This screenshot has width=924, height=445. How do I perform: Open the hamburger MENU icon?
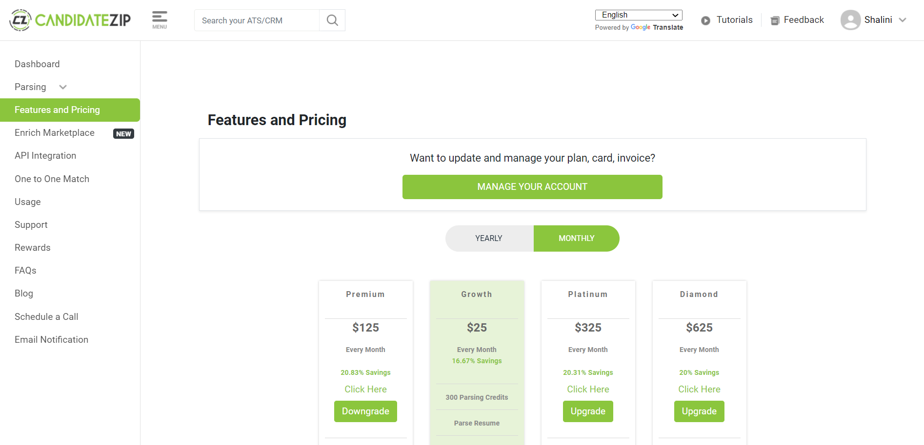pyautogui.click(x=160, y=20)
